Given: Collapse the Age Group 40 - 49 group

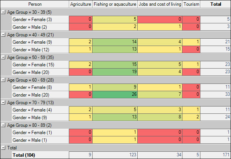Looking at the screenshot, I should 3,35.
